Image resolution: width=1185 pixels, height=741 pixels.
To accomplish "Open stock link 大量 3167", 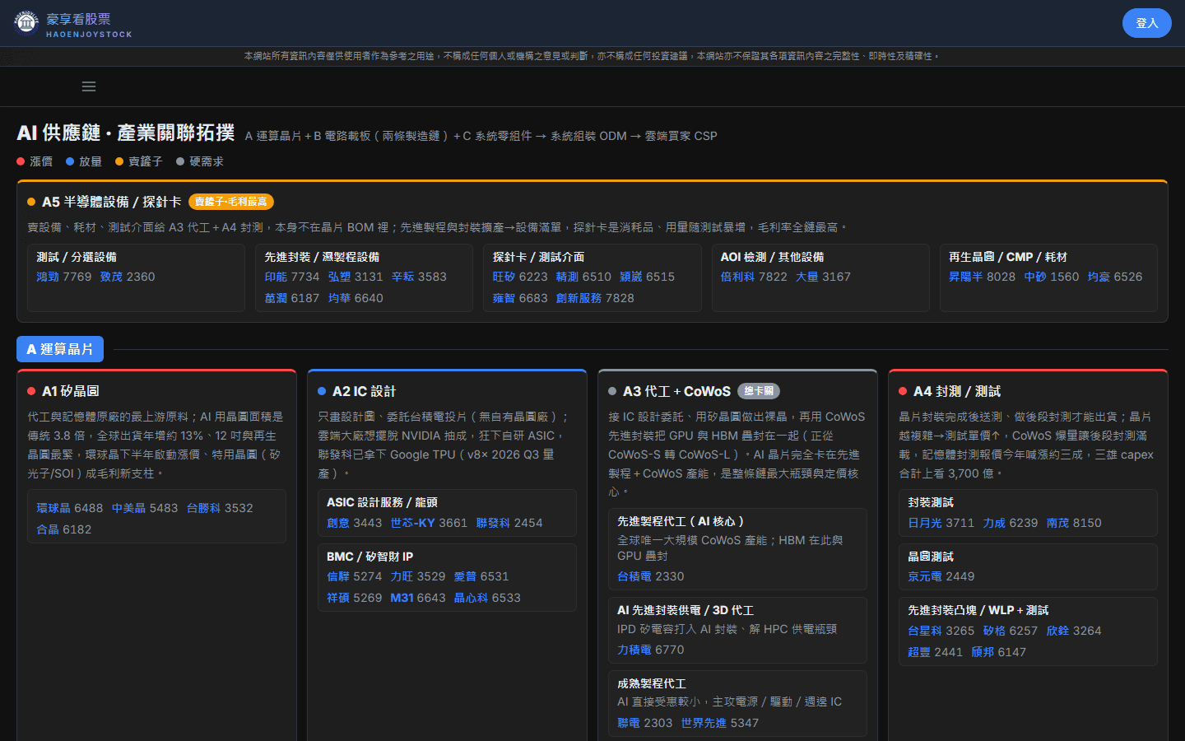I will coord(823,277).
